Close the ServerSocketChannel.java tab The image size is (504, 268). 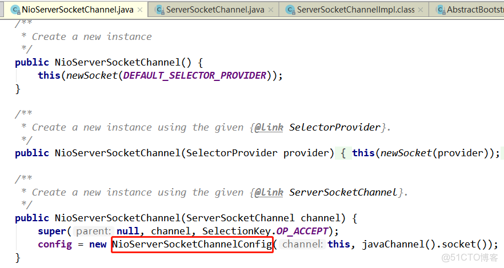point(271,10)
